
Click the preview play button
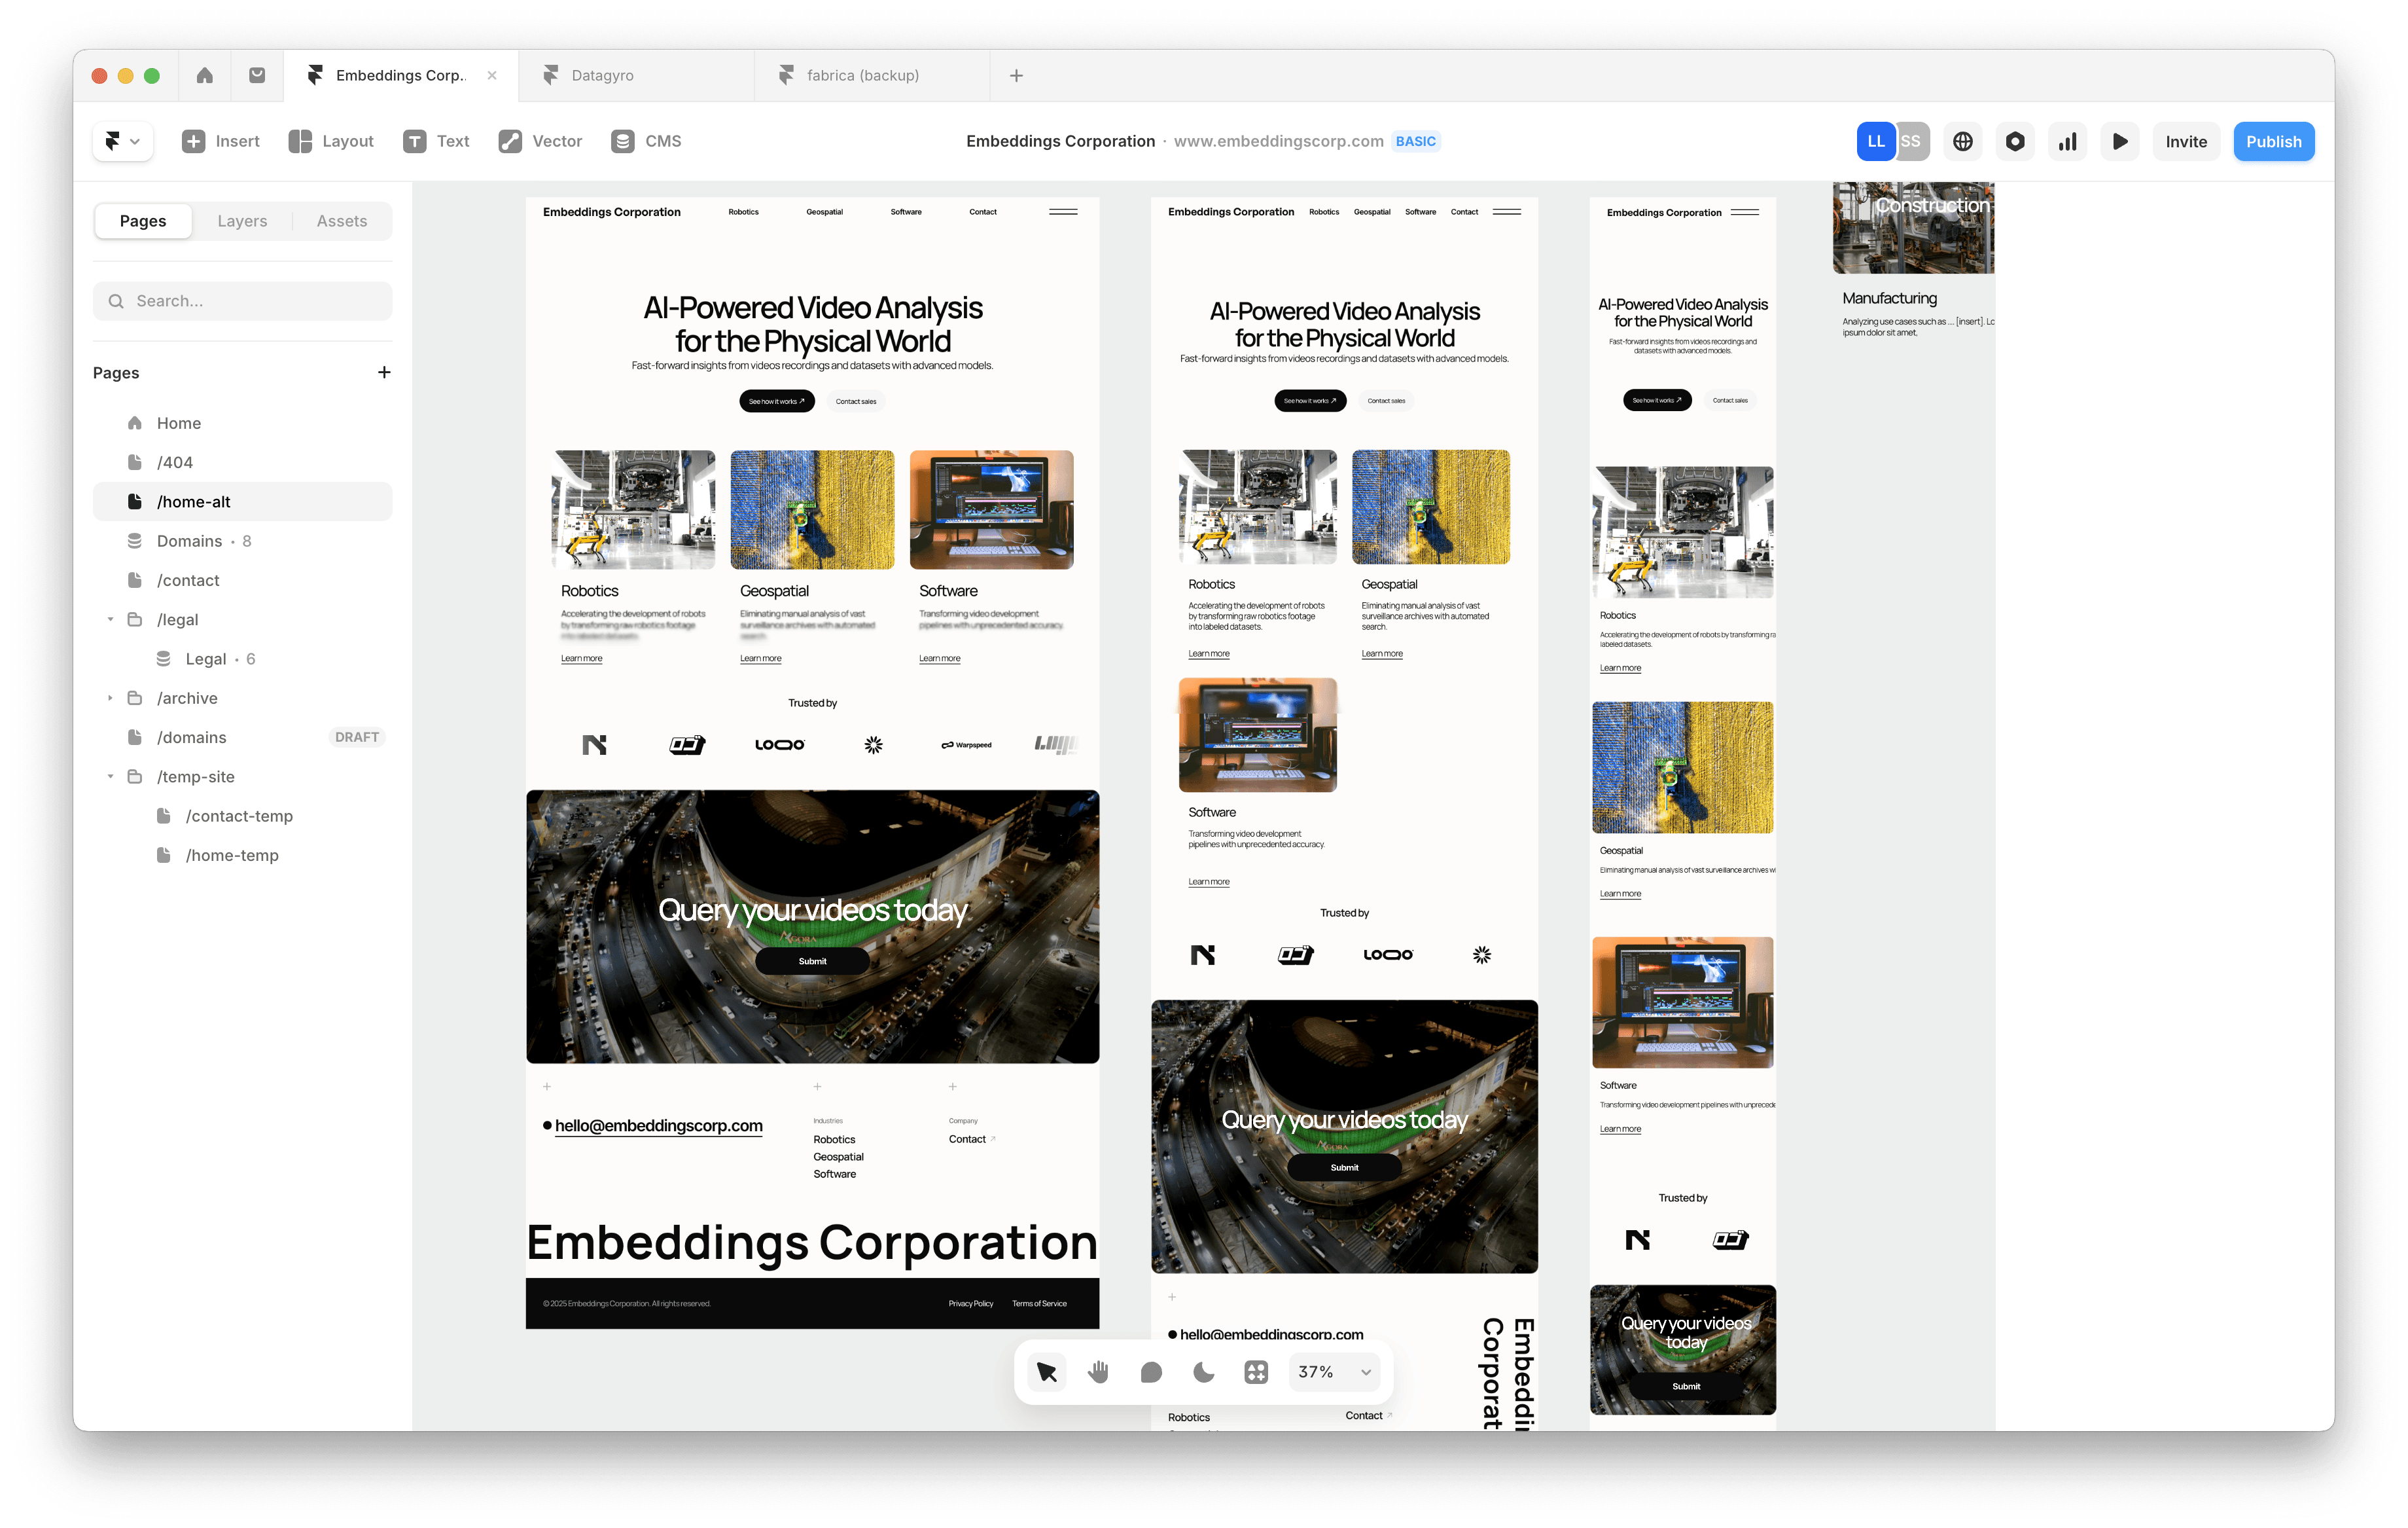[x=2119, y=141]
